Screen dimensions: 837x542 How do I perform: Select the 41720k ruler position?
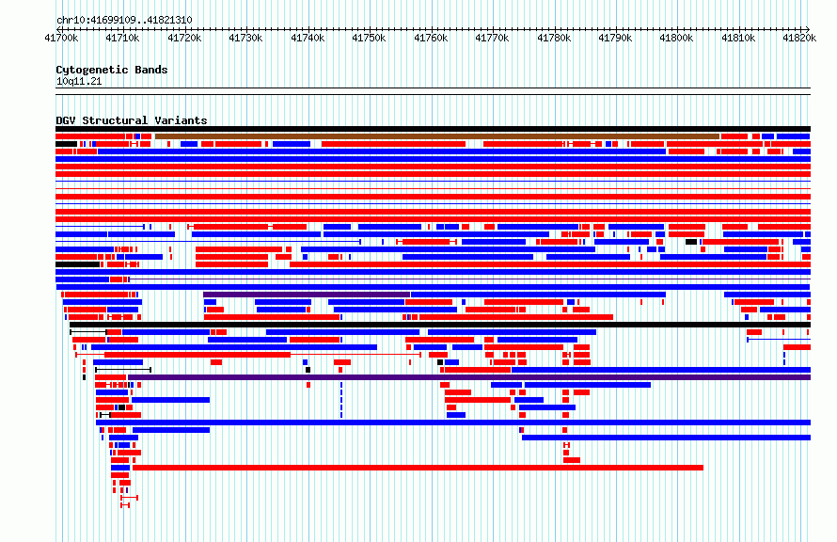click(x=184, y=38)
